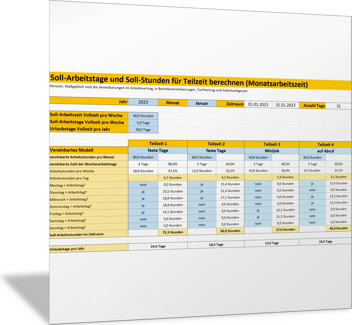Select the year cell '2023'
352x325 pixels.
tap(143, 102)
